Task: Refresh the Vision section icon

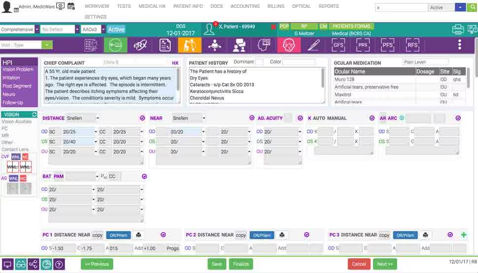Action: click(x=34, y=115)
